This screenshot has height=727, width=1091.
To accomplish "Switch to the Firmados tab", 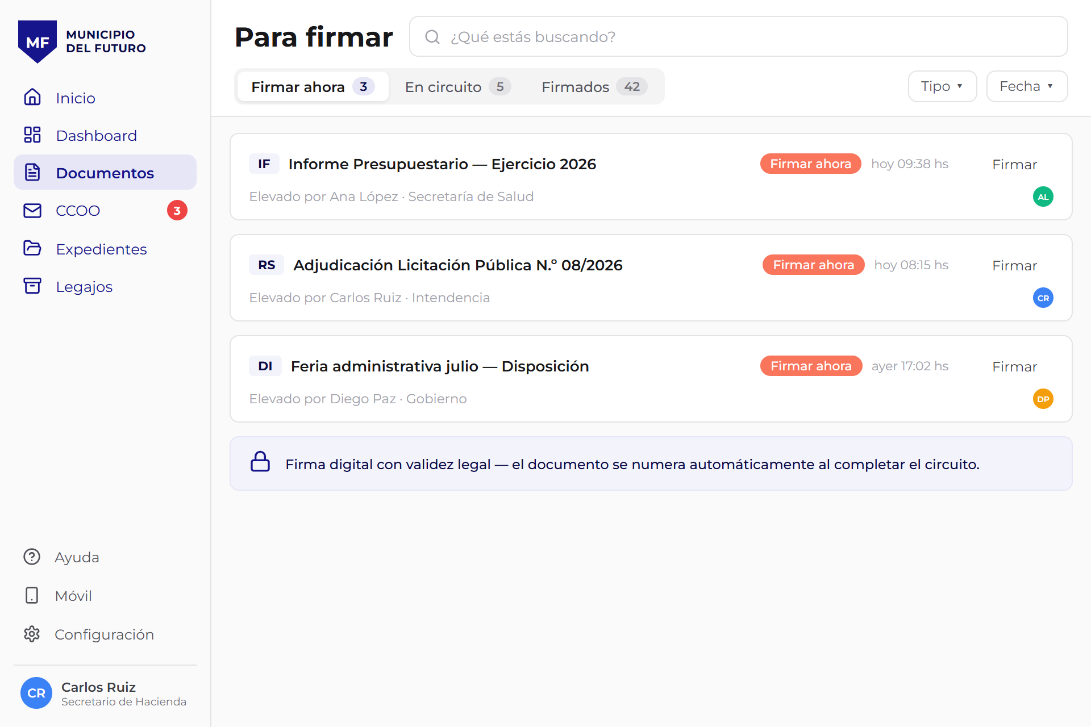I will pos(594,86).
